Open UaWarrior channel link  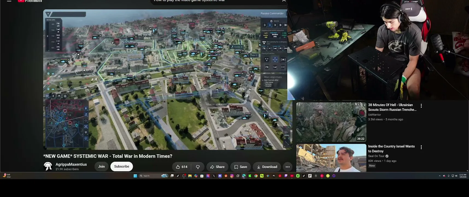coord(374,115)
